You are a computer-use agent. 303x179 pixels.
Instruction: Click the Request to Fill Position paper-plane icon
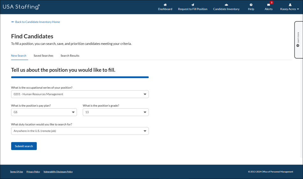193,5
